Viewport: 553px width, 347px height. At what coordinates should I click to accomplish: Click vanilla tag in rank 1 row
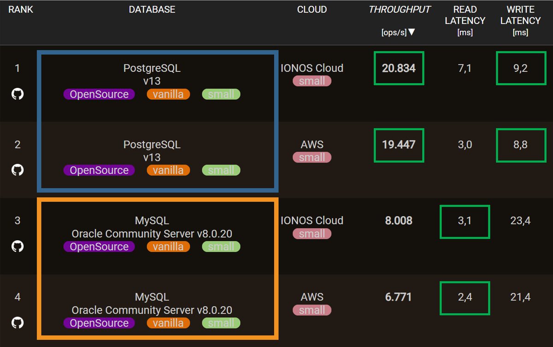point(168,94)
